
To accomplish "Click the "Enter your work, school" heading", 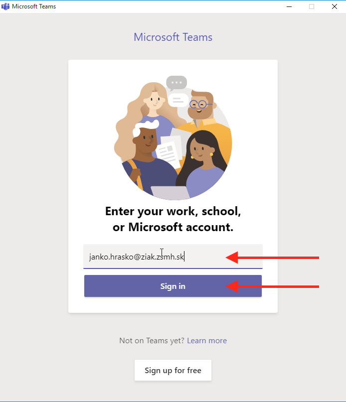I will point(173,211).
